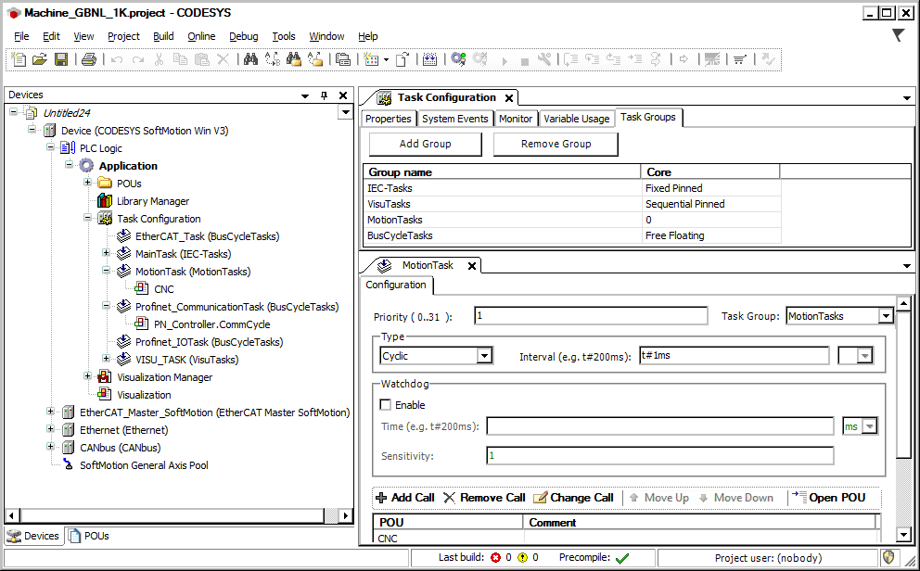Image resolution: width=920 pixels, height=571 pixels.
Task: Click the EtherCAT_Task task icon
Action: [x=123, y=235]
